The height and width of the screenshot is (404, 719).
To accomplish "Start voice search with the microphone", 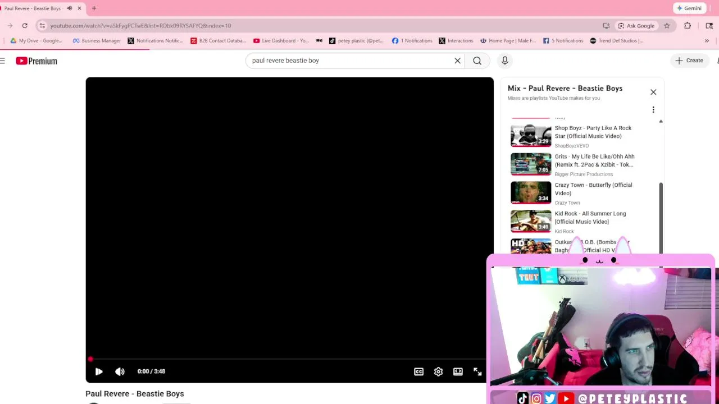I will pos(504,61).
